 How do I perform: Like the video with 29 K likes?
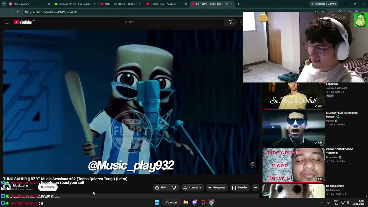[x=161, y=187]
